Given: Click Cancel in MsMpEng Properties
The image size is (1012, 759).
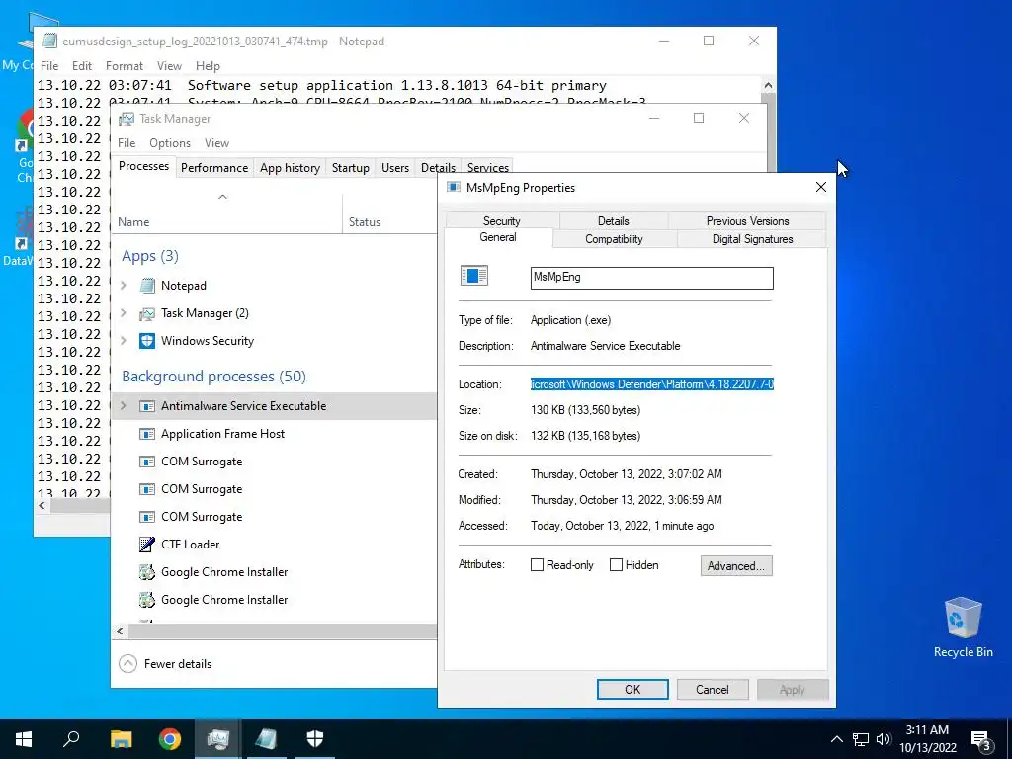Looking at the screenshot, I should pos(712,689).
